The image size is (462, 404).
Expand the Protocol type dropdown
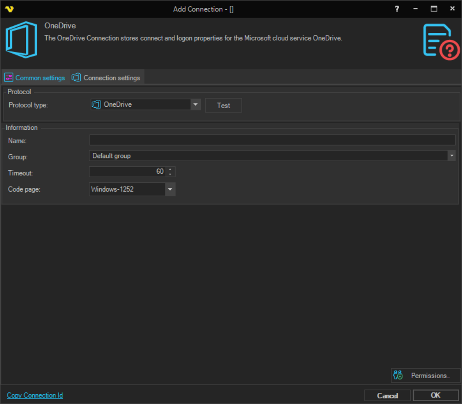[195, 105]
